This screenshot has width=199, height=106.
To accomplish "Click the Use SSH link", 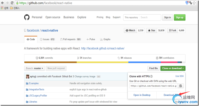I will [179, 76].
